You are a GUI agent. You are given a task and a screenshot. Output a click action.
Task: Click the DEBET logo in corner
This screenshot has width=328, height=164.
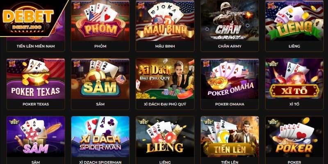(x=28, y=19)
